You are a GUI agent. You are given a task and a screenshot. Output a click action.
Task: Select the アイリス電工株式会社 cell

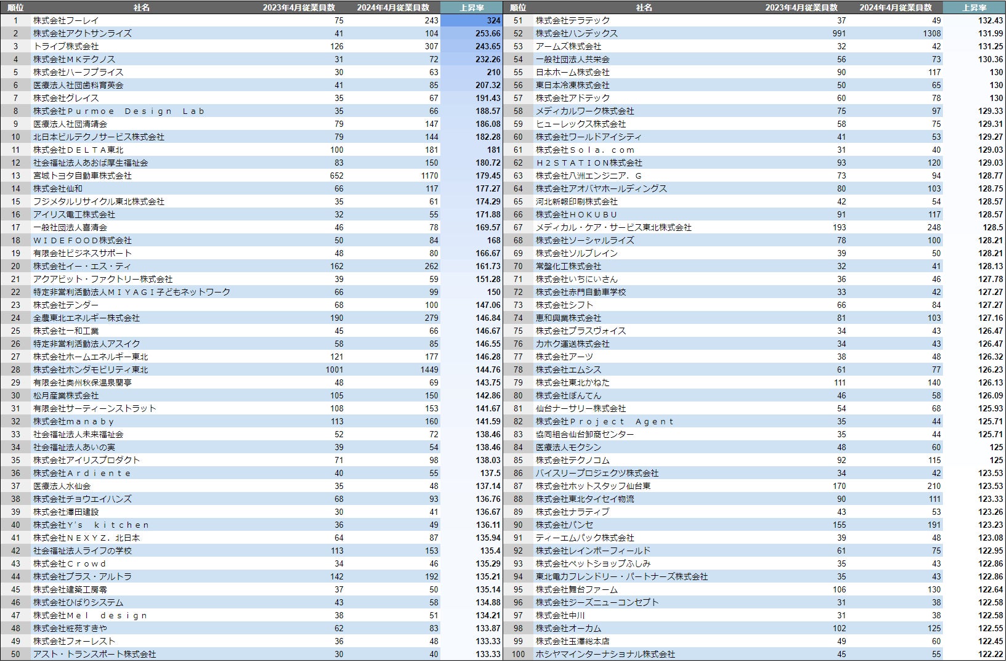[74, 214]
